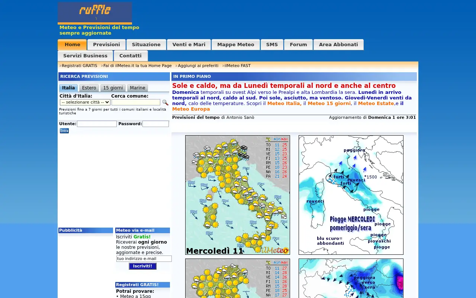Open the second precipitation map labeled peggiora verso sera

pos(351,278)
